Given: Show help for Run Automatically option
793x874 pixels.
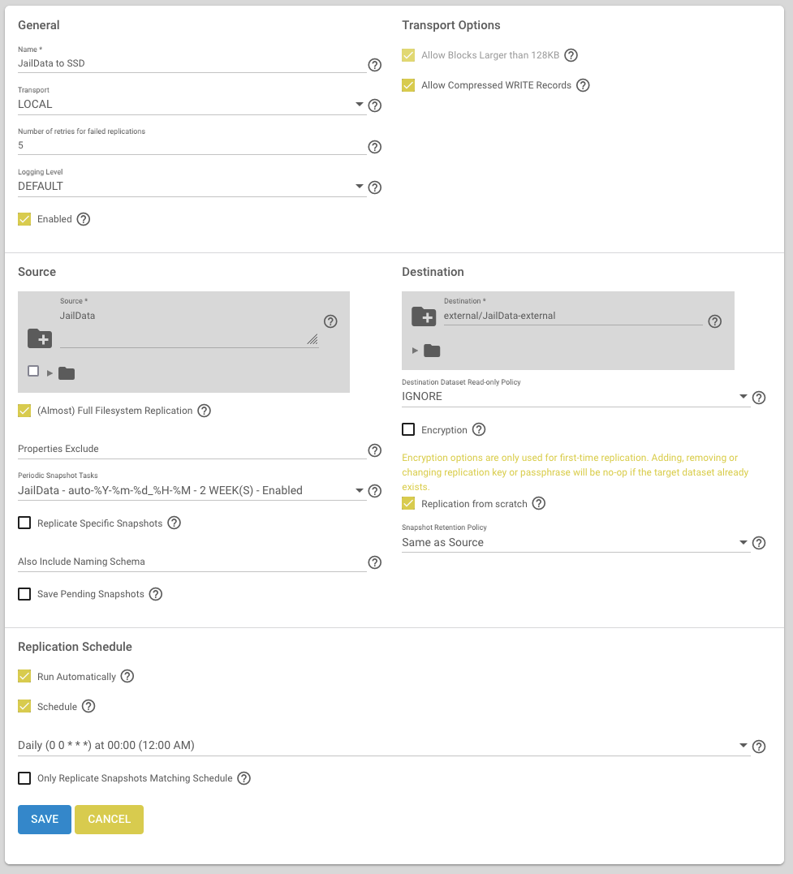Looking at the screenshot, I should point(127,676).
